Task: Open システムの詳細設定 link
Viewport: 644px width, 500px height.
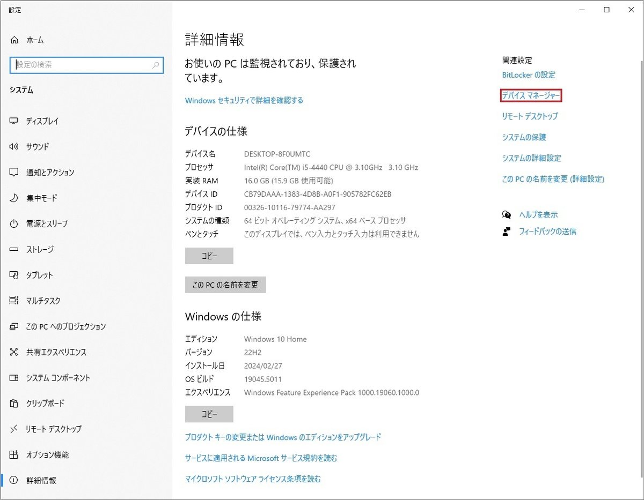Action: tap(532, 159)
